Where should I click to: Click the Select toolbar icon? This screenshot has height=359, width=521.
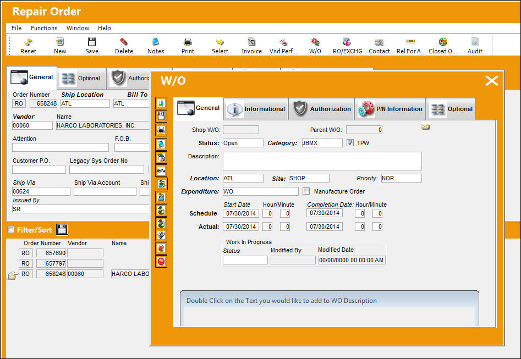[220, 46]
